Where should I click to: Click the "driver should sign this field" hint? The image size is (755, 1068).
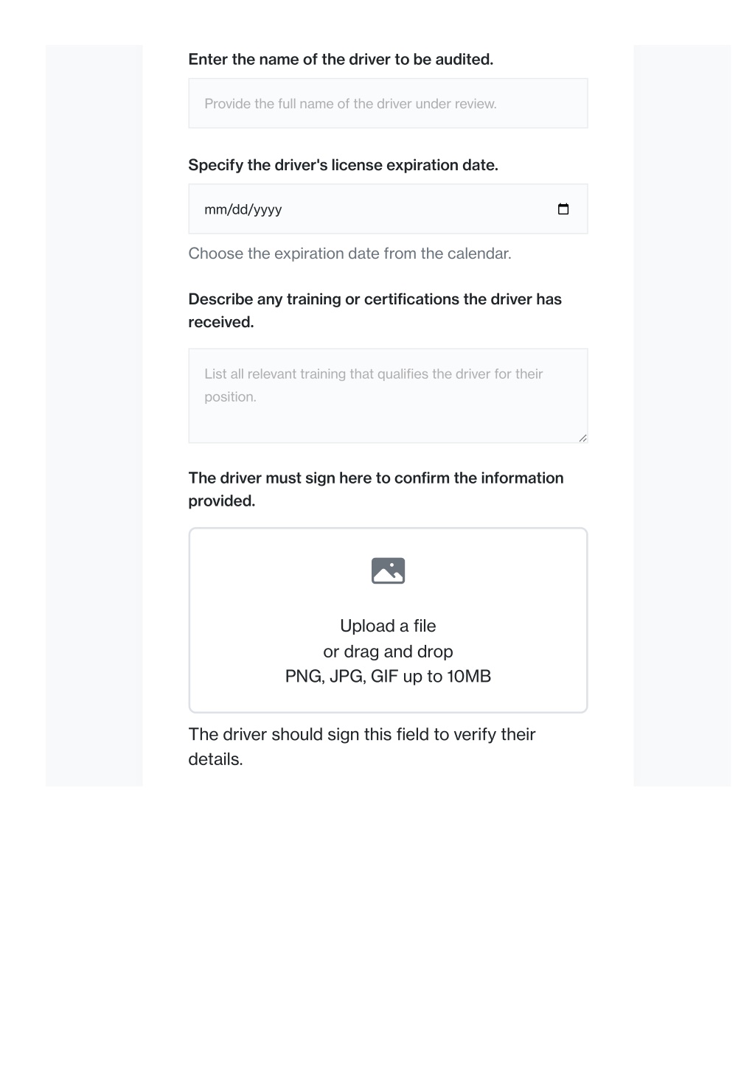(361, 747)
